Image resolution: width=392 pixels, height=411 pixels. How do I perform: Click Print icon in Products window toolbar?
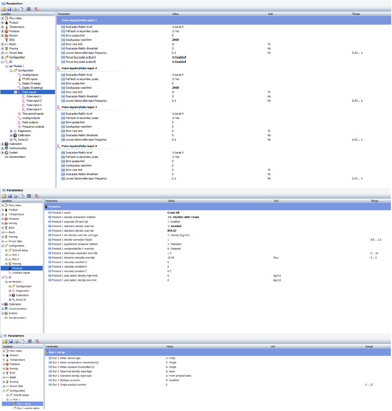[16, 196]
